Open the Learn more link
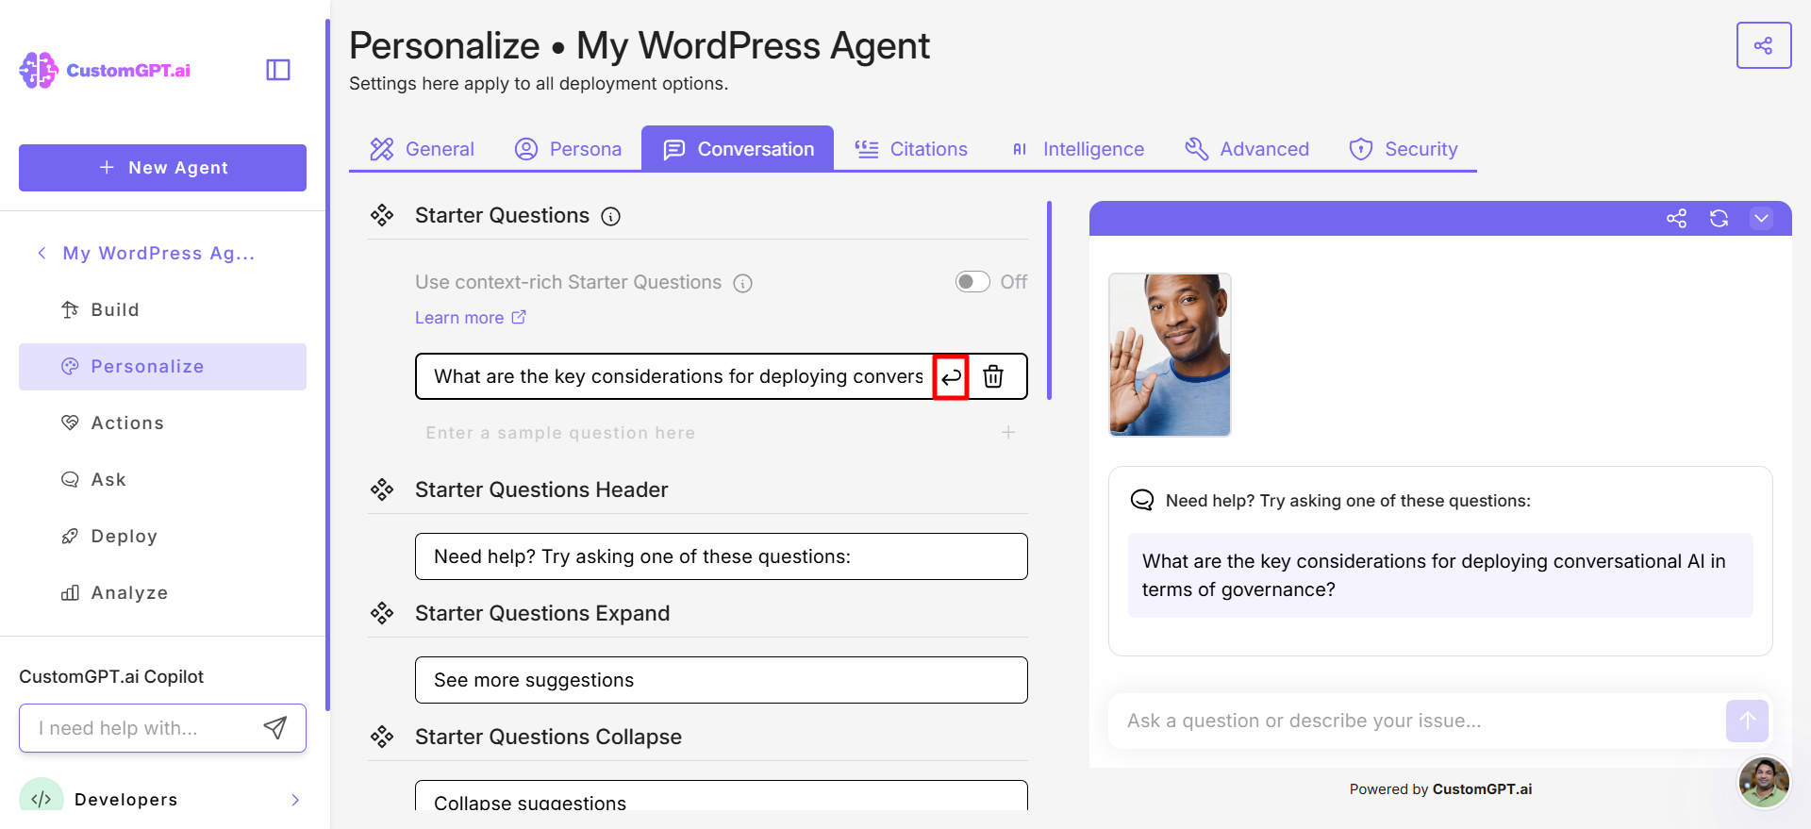Image resolution: width=1811 pixels, height=829 pixels. [x=471, y=318]
